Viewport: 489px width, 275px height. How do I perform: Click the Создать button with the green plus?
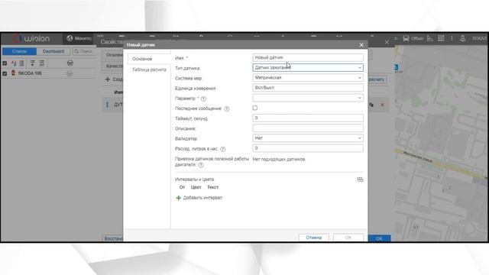(x=114, y=79)
